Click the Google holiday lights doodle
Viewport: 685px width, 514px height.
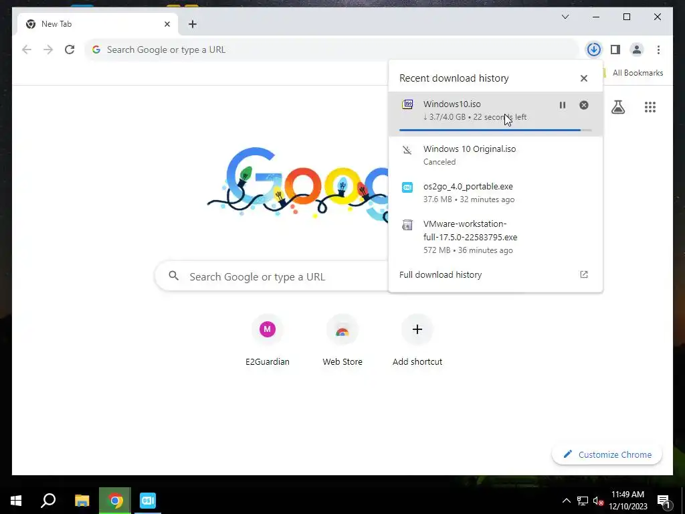pyautogui.click(x=297, y=186)
